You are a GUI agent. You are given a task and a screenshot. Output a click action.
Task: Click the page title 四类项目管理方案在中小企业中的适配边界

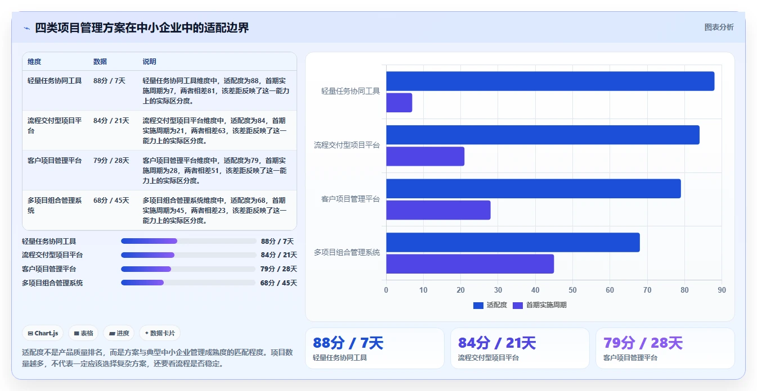click(142, 28)
